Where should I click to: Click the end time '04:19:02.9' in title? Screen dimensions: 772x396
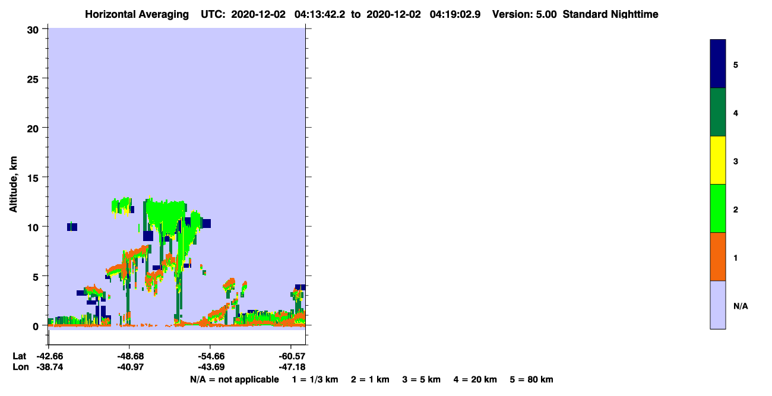point(456,14)
